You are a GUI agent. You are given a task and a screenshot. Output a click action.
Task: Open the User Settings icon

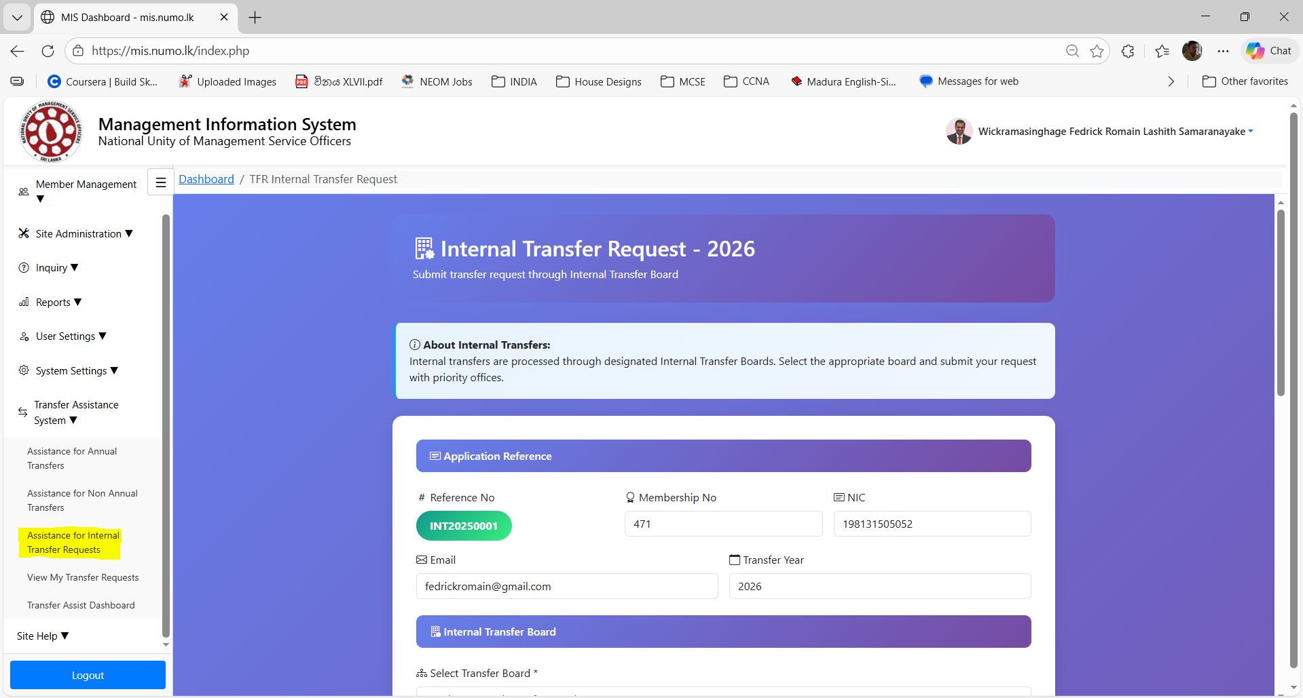23,336
